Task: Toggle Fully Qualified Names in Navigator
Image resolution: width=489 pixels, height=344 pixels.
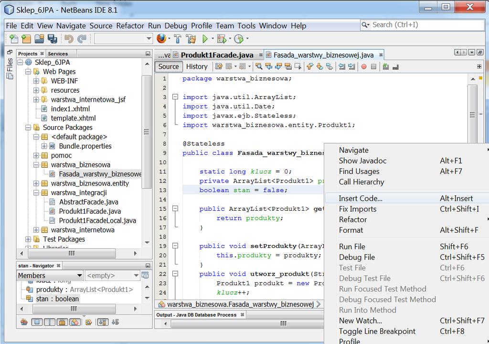Action: point(88,322)
